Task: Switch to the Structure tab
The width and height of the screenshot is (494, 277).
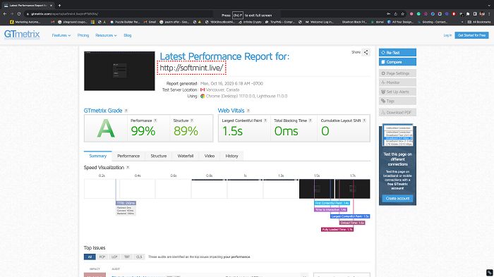Action: pos(159,156)
